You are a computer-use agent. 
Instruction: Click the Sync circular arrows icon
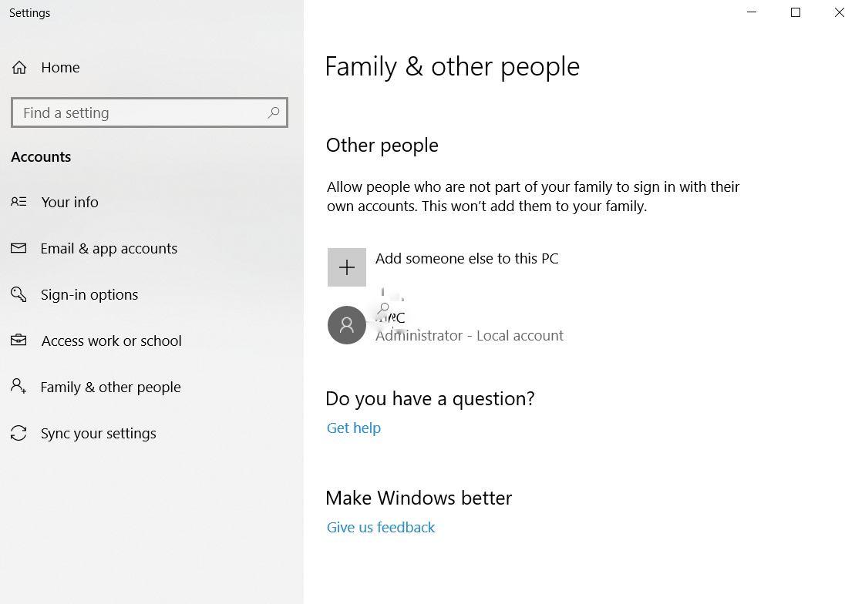19,434
